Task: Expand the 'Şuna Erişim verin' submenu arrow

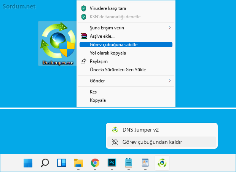Action: (x=169, y=28)
